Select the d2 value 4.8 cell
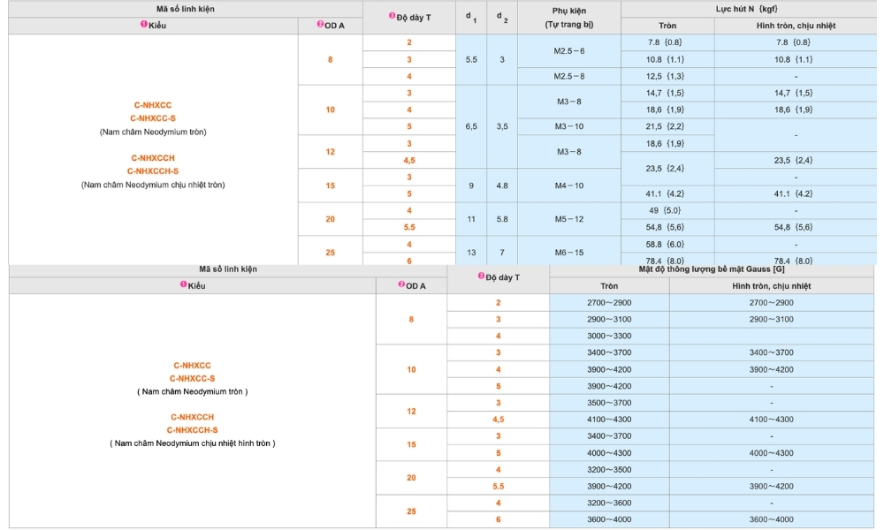884x530 pixels. [501, 185]
